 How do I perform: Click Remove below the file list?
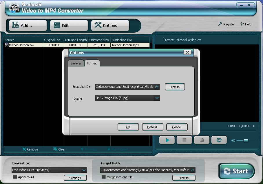click(x=30, y=149)
